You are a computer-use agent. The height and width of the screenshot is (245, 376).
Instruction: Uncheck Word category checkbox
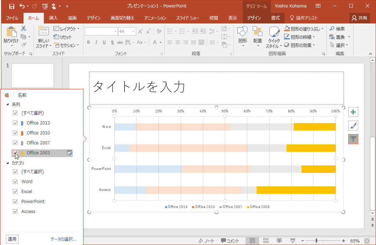point(15,182)
